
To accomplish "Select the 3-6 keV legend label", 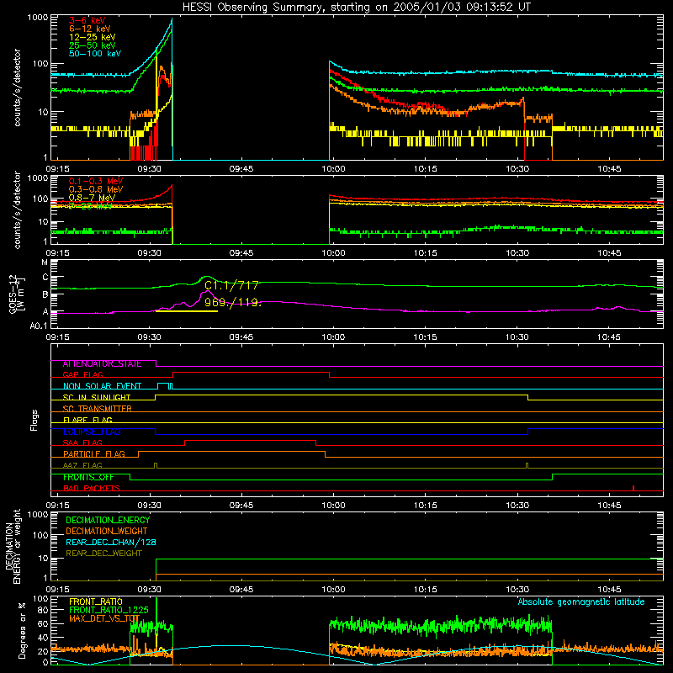I will 87,20.
